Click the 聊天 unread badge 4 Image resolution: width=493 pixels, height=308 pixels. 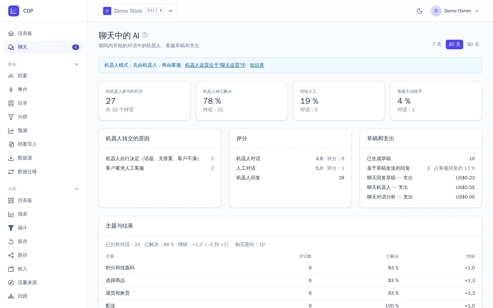tap(76, 47)
